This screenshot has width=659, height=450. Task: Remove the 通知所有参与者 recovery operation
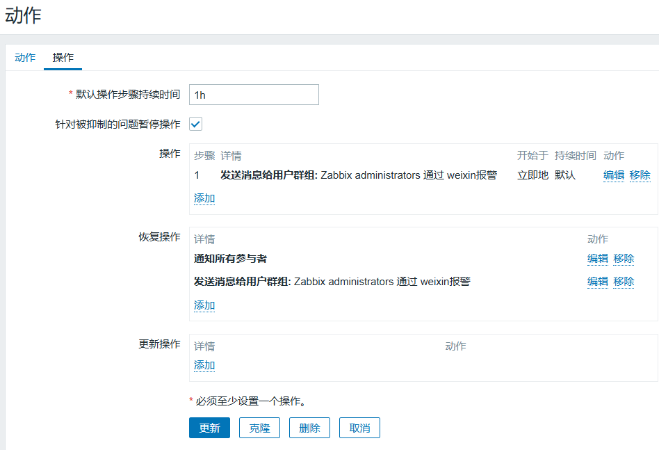pos(624,259)
